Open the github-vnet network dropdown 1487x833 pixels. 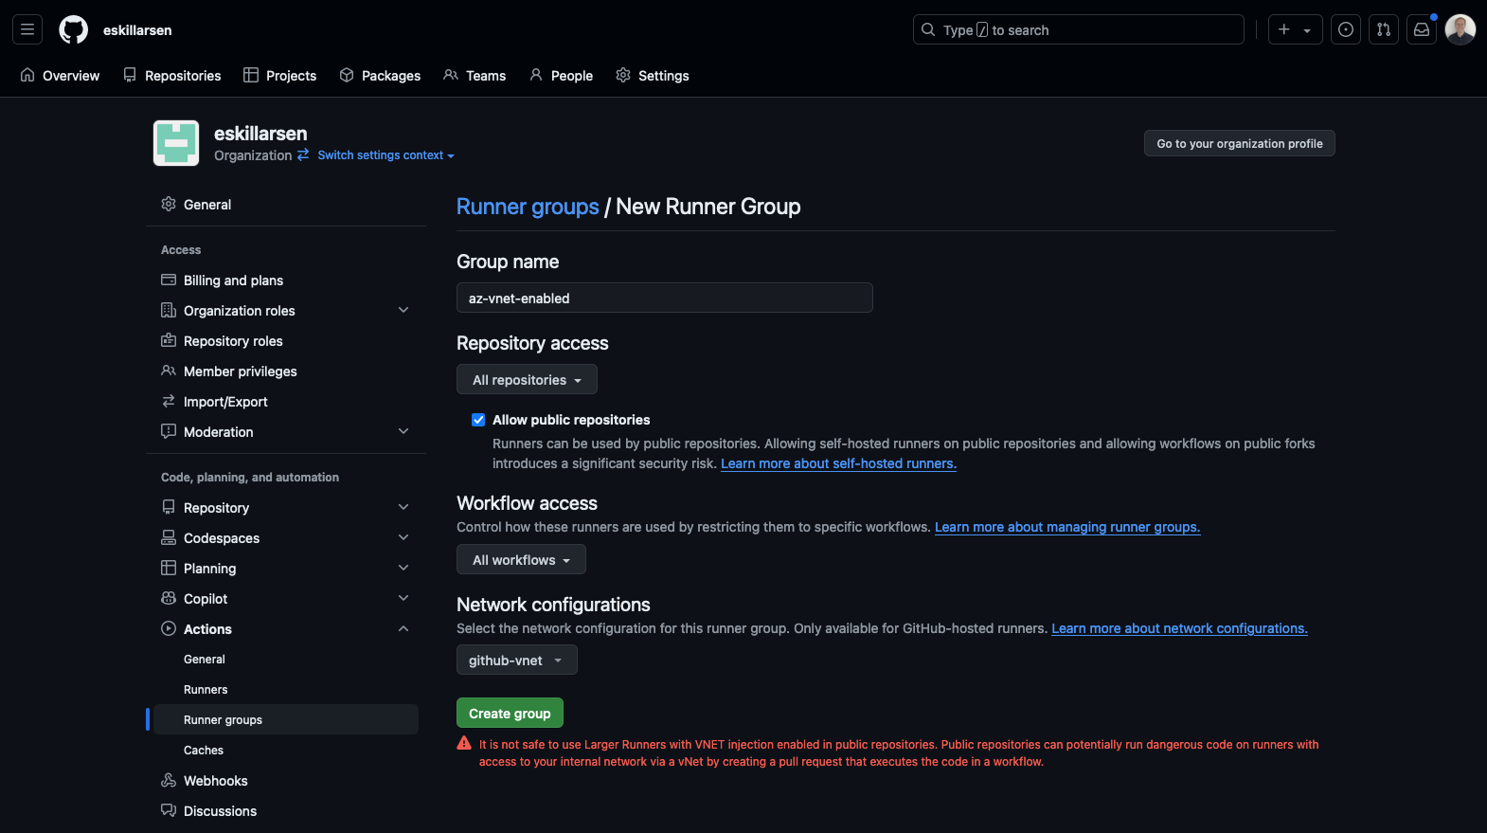(x=517, y=660)
